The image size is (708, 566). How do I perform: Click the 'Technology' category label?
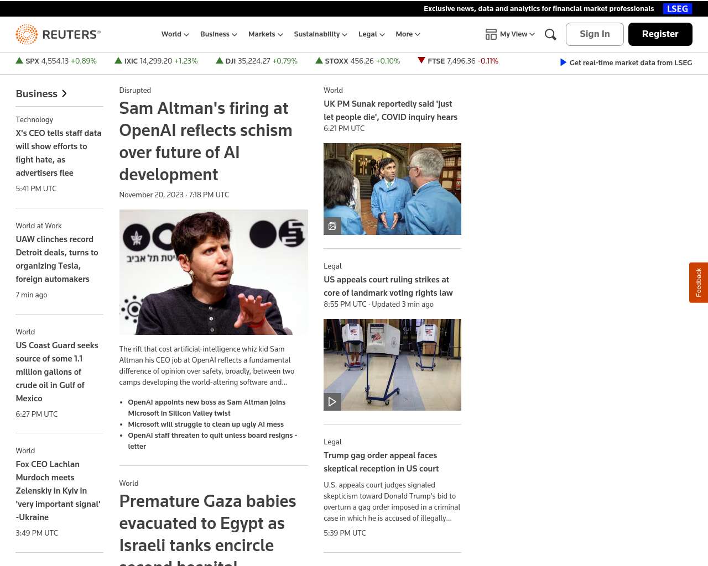coord(34,119)
